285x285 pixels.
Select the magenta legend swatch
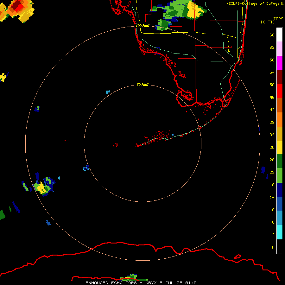[x=280, y=63]
